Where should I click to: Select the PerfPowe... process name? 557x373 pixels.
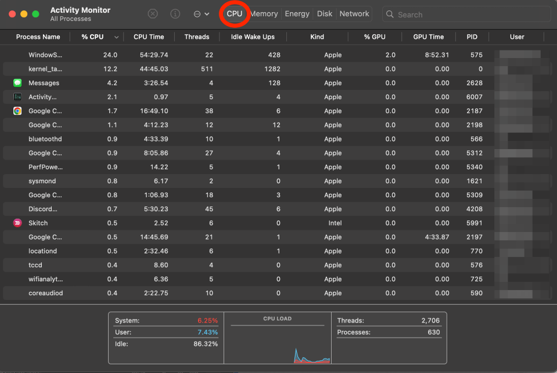45,167
